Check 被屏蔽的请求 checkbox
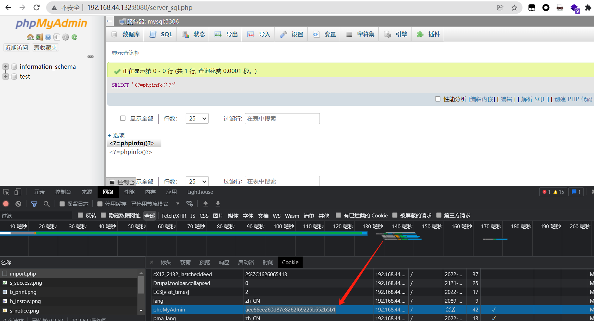This screenshot has width=594, height=321. 395,215
